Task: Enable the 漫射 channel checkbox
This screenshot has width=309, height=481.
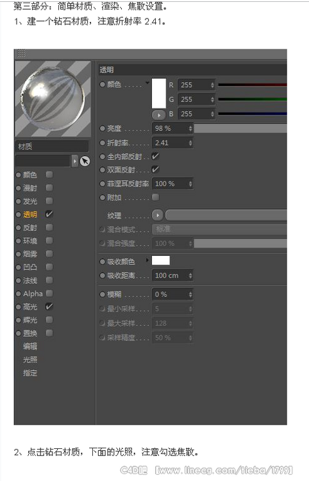Action: pyautogui.click(x=49, y=188)
